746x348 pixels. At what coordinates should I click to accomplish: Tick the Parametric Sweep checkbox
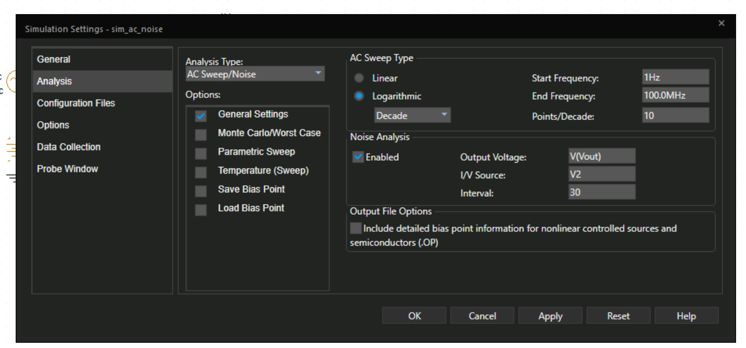[201, 154]
